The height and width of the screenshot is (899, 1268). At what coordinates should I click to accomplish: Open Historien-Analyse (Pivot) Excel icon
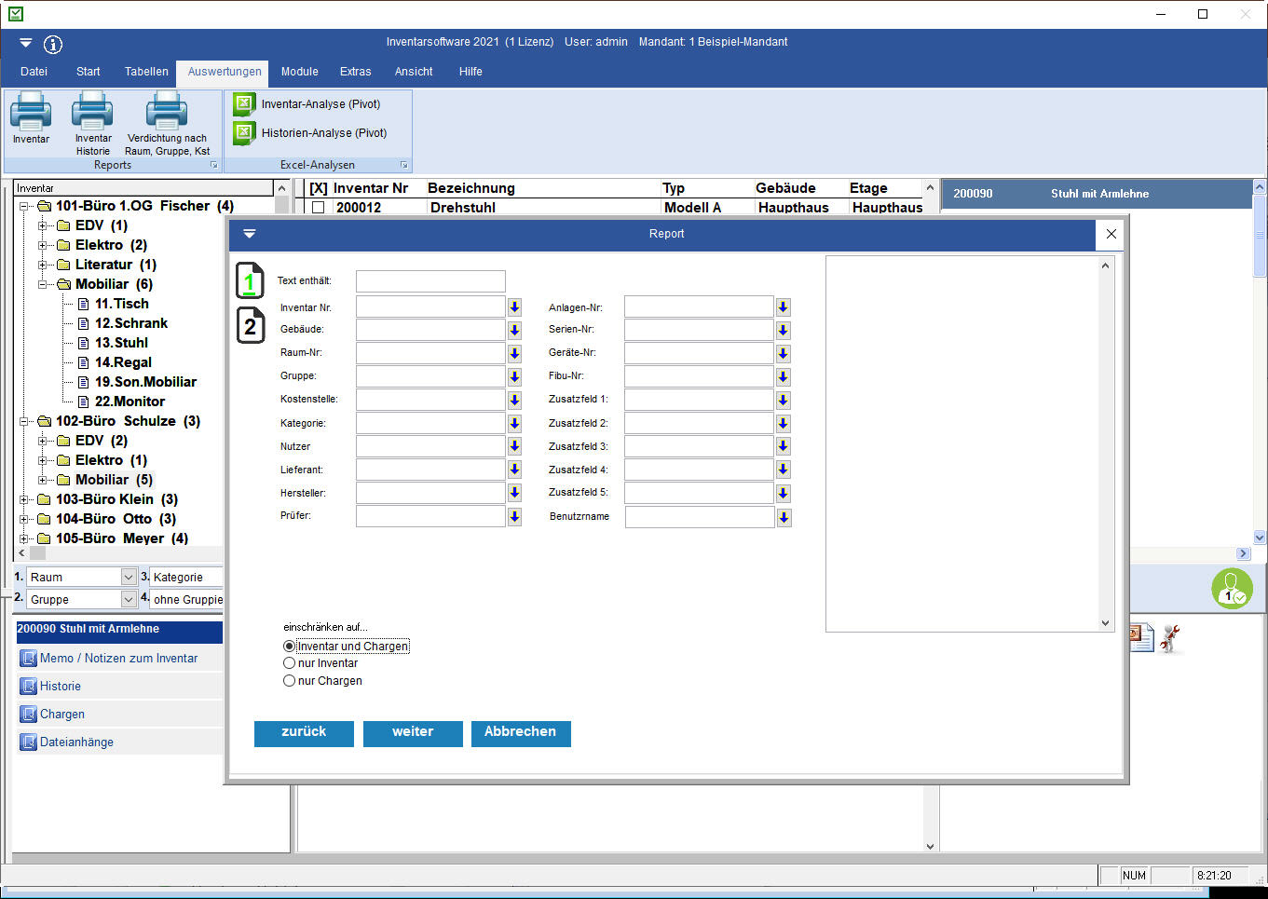click(x=244, y=133)
